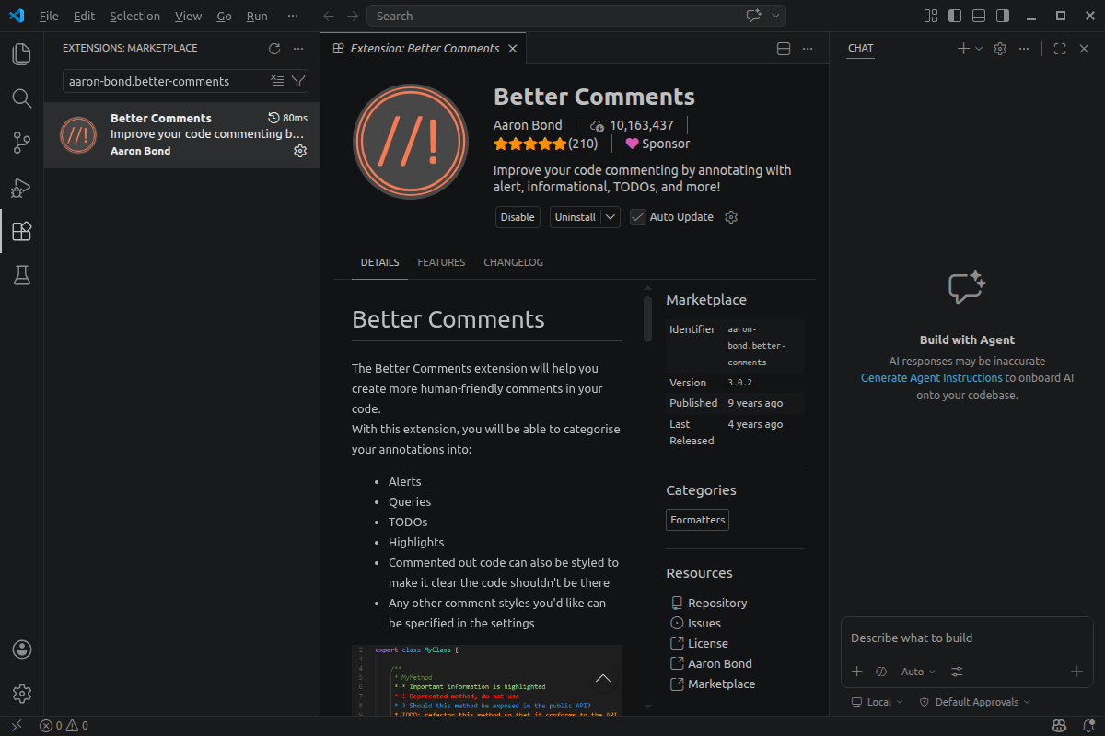
Task: Open chat tools configuration icon
Action: pos(958,672)
